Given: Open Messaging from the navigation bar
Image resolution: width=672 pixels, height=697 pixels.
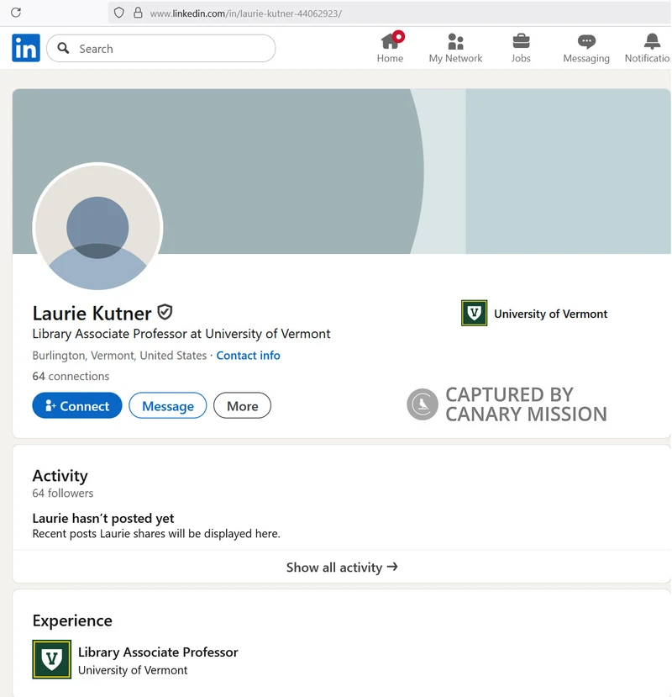Looking at the screenshot, I should click(x=586, y=48).
